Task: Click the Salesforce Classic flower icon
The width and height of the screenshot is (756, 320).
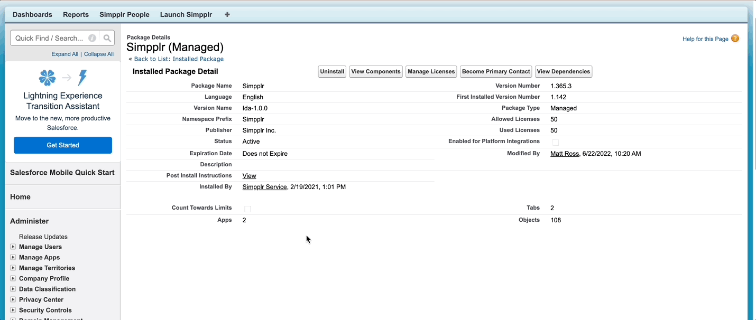Action: (x=47, y=78)
